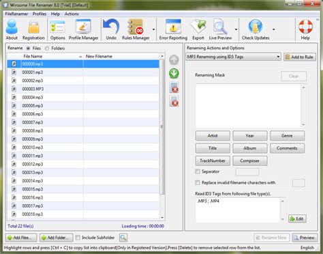This screenshot has height=254, width=323.
Task: Sort by File Name column header
Action: [x=52, y=57]
